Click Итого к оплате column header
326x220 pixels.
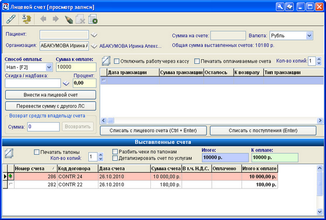tap(260, 169)
